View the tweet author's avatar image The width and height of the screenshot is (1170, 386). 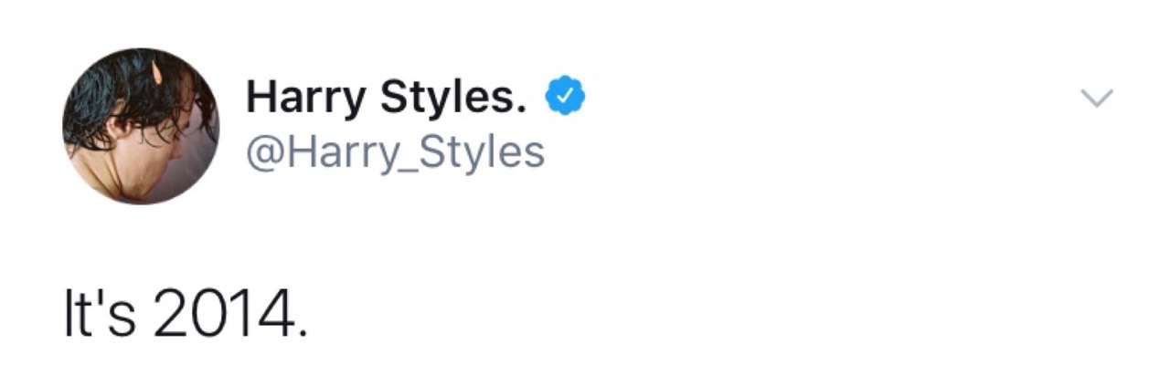[x=141, y=126]
